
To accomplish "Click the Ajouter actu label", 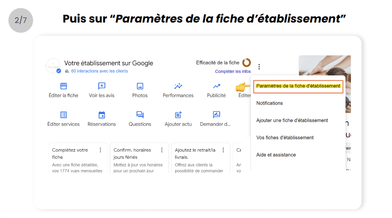I will 178,124.
